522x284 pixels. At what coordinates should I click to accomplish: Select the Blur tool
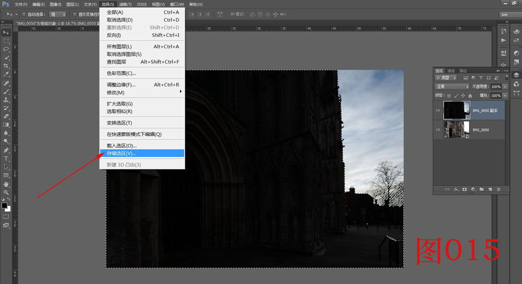[6, 133]
